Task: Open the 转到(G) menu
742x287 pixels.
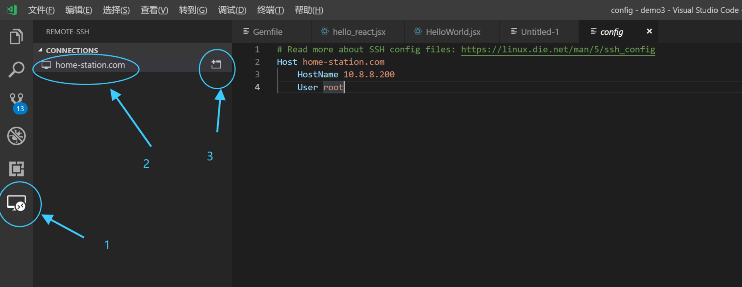Action: point(193,10)
